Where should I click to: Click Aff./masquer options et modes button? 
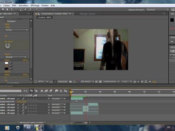point(31,123)
